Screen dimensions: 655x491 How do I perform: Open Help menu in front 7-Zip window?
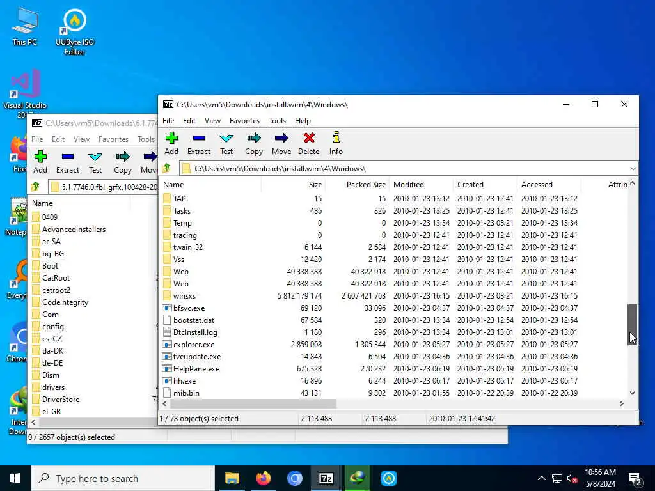click(x=303, y=121)
